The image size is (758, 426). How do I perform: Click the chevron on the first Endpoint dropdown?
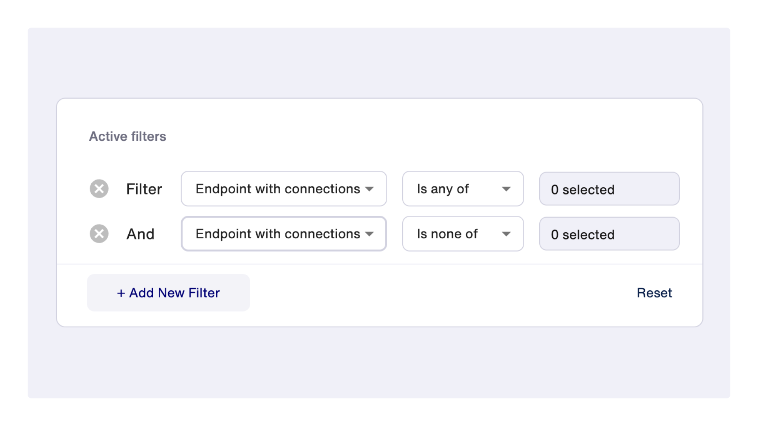click(x=370, y=189)
